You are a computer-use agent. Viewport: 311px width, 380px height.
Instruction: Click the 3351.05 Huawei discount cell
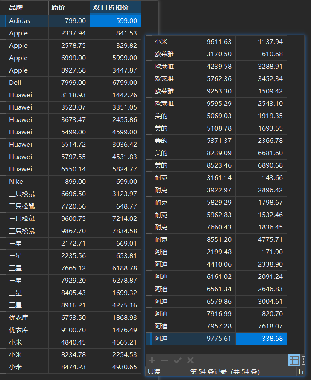(116, 107)
